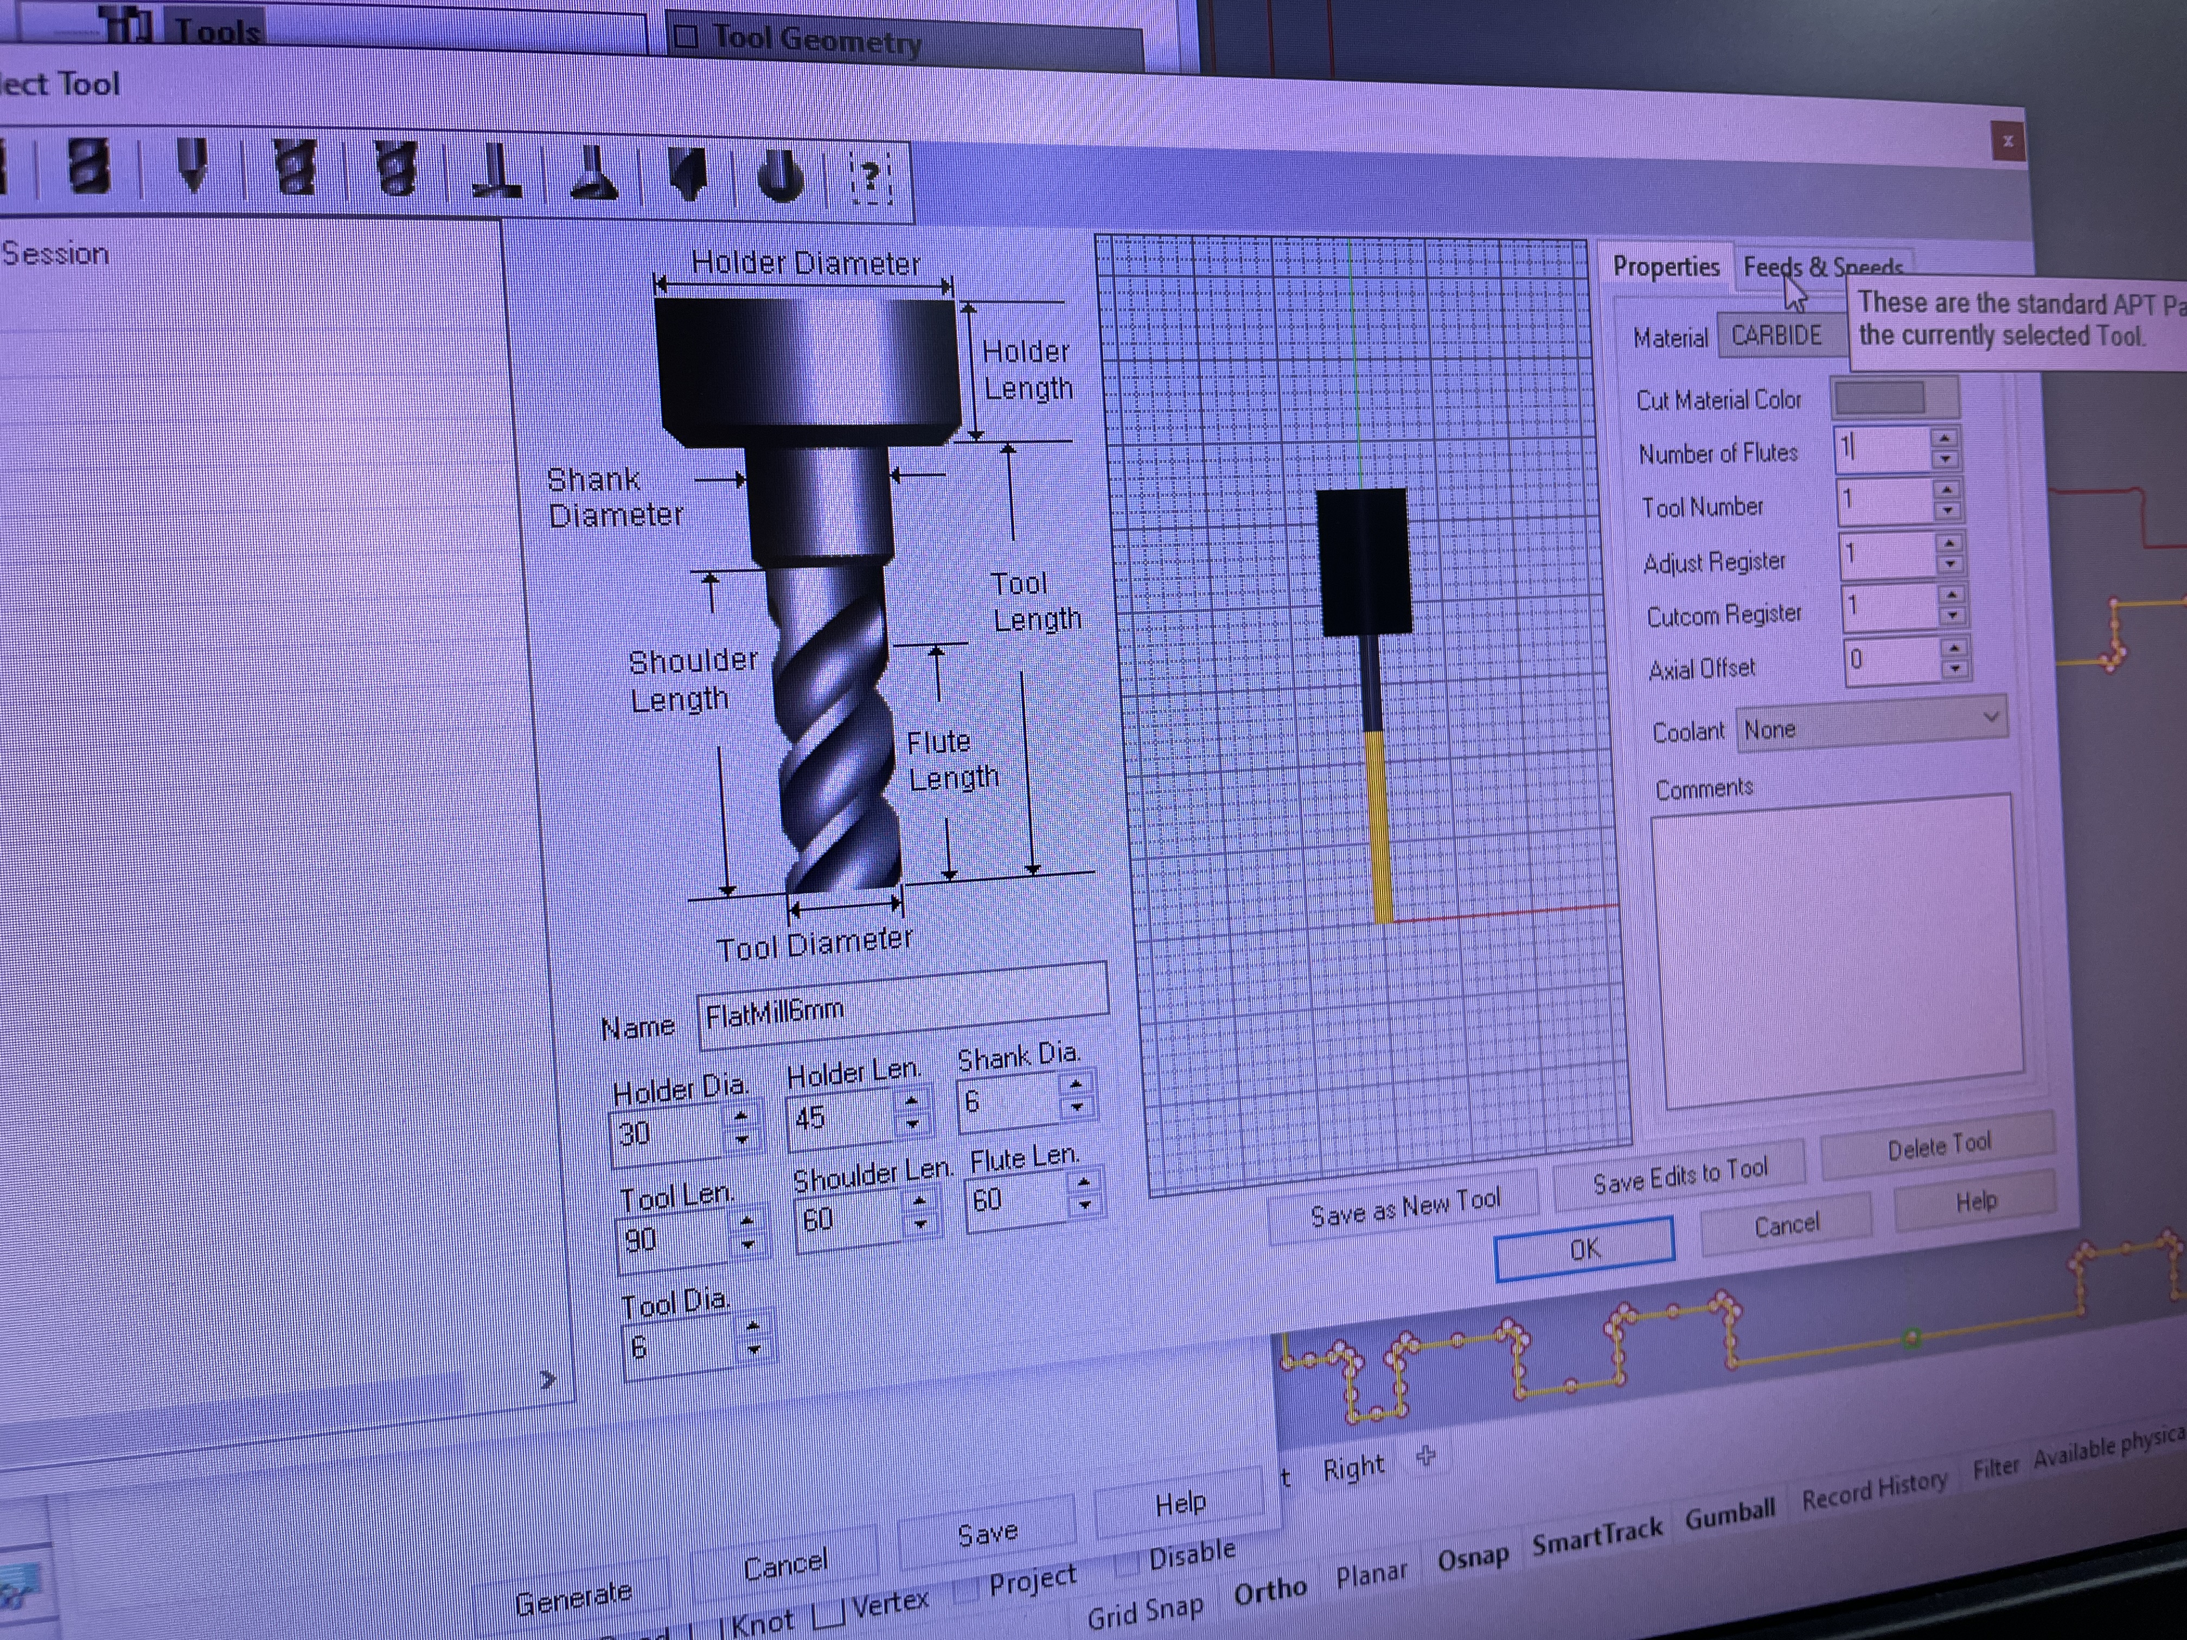Click the chevron arrow below session list
This screenshot has width=2187, height=1640.
(549, 1379)
